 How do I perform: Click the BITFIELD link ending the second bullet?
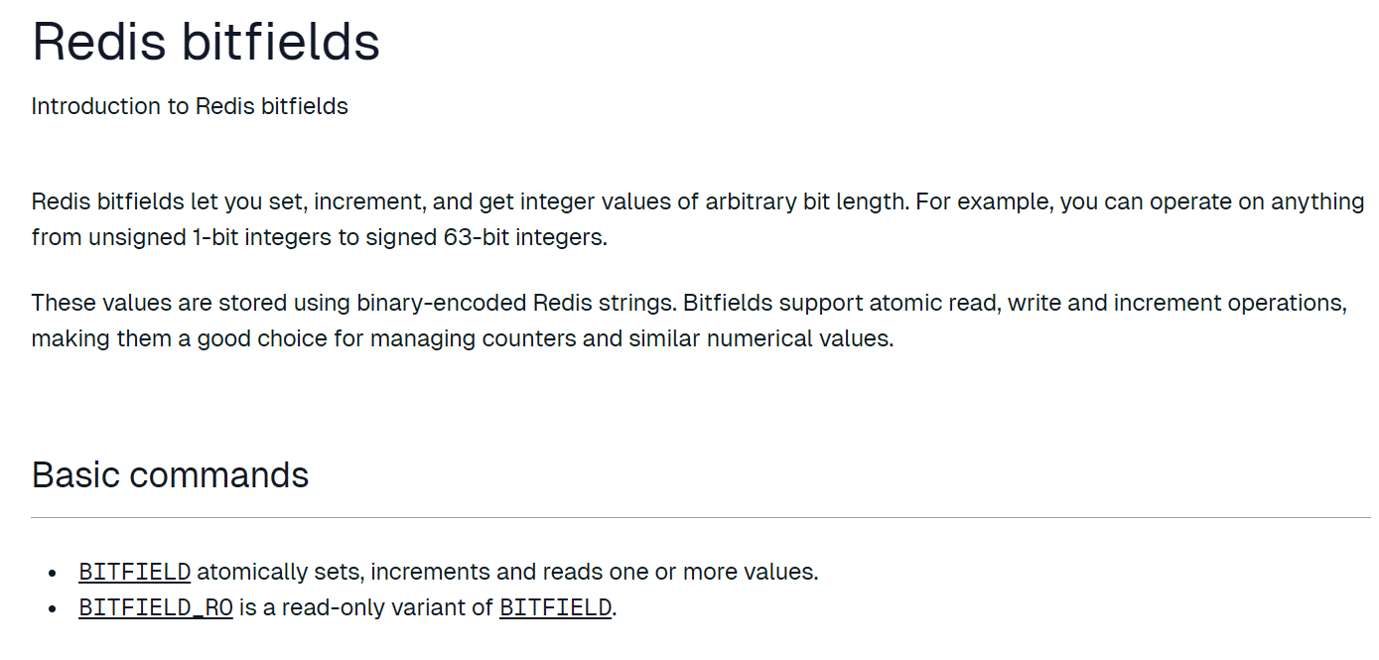(x=555, y=607)
